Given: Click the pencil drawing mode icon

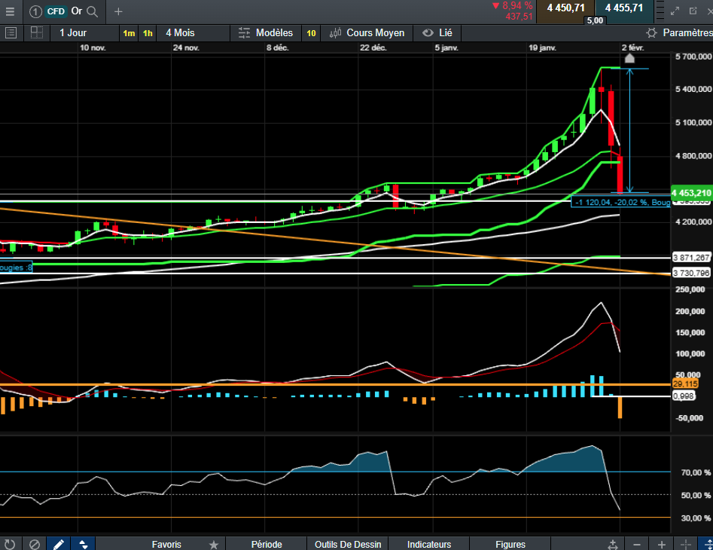Looking at the screenshot, I should pos(58,544).
